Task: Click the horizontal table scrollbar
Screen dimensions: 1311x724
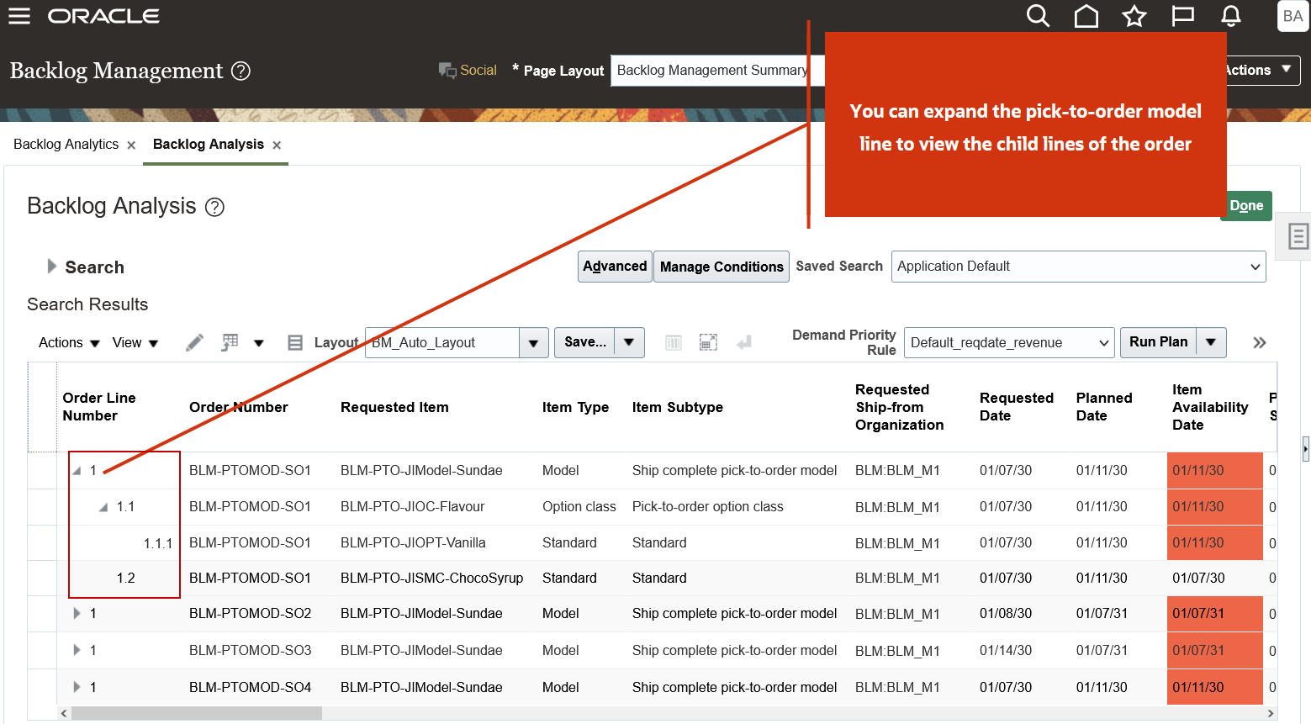Action: tap(197, 713)
